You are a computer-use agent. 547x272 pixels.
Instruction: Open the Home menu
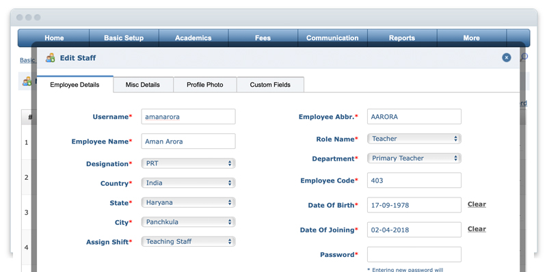point(54,38)
